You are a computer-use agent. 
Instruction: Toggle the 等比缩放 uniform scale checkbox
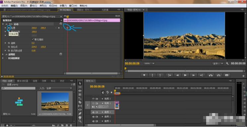point(33,39)
